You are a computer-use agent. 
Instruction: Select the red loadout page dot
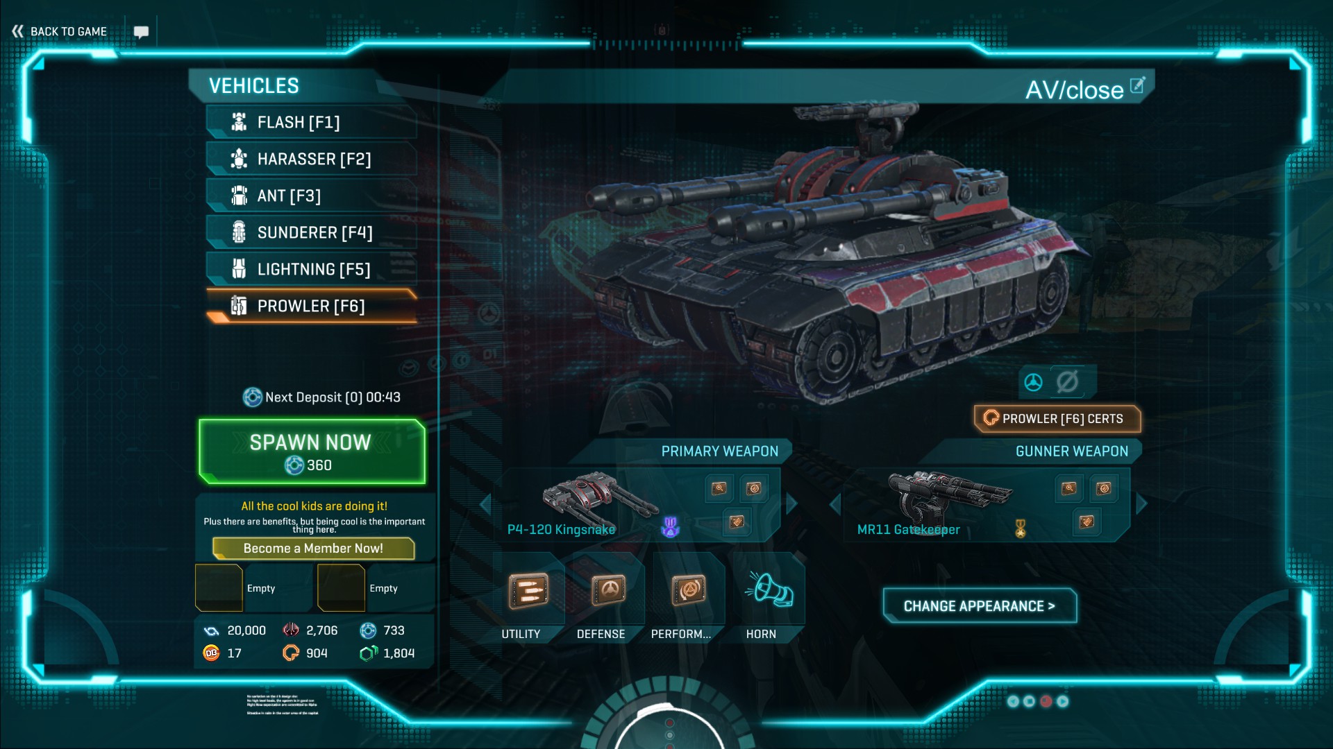click(x=1046, y=701)
